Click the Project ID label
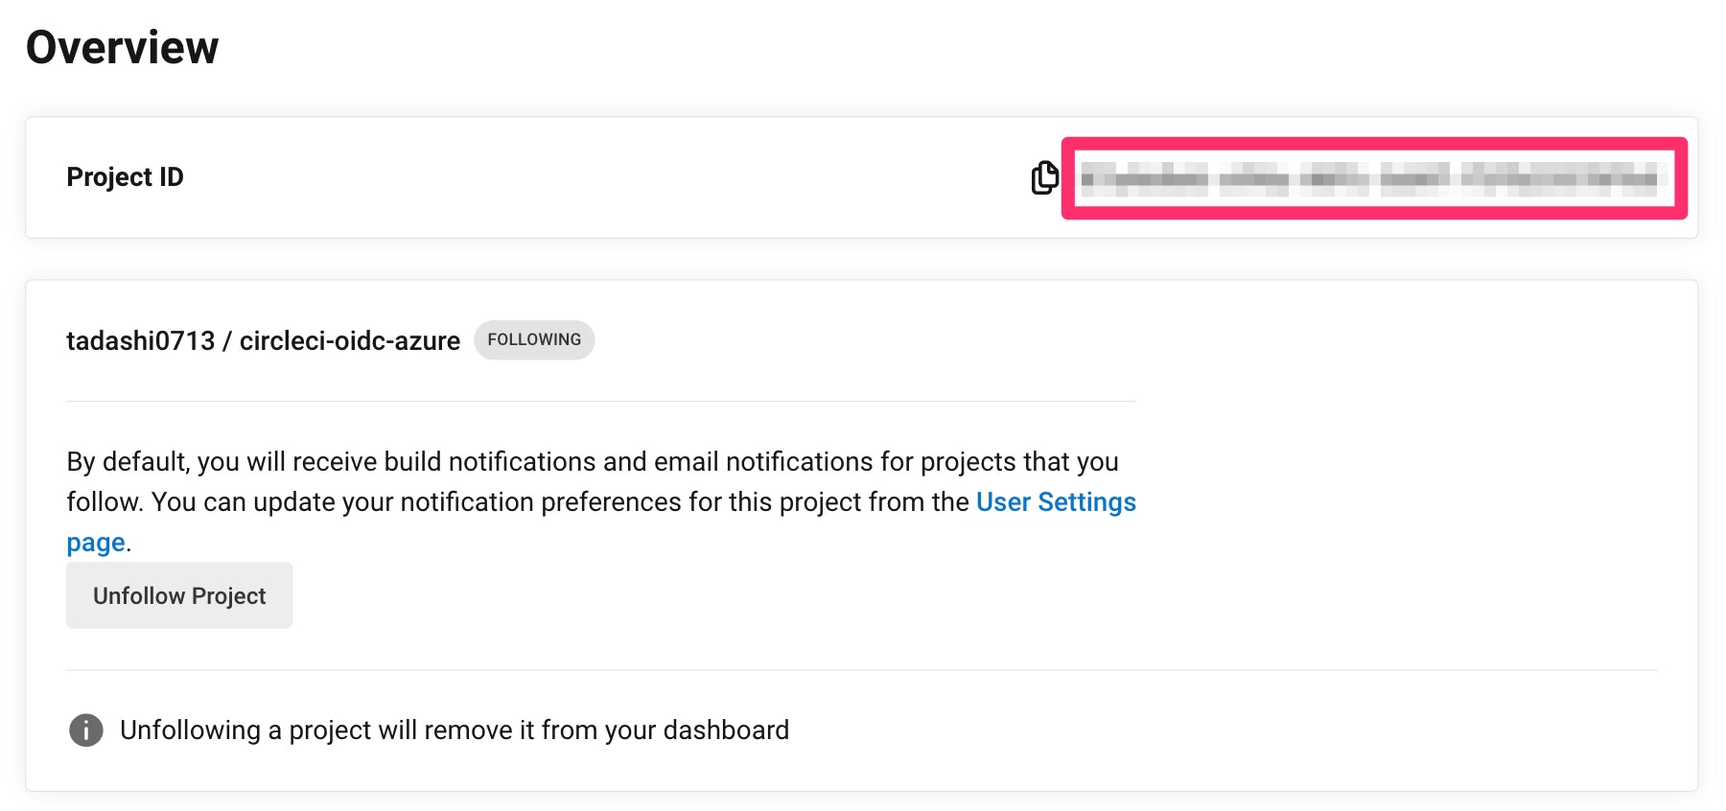Screen dimensions: 1726x811 tap(125, 177)
